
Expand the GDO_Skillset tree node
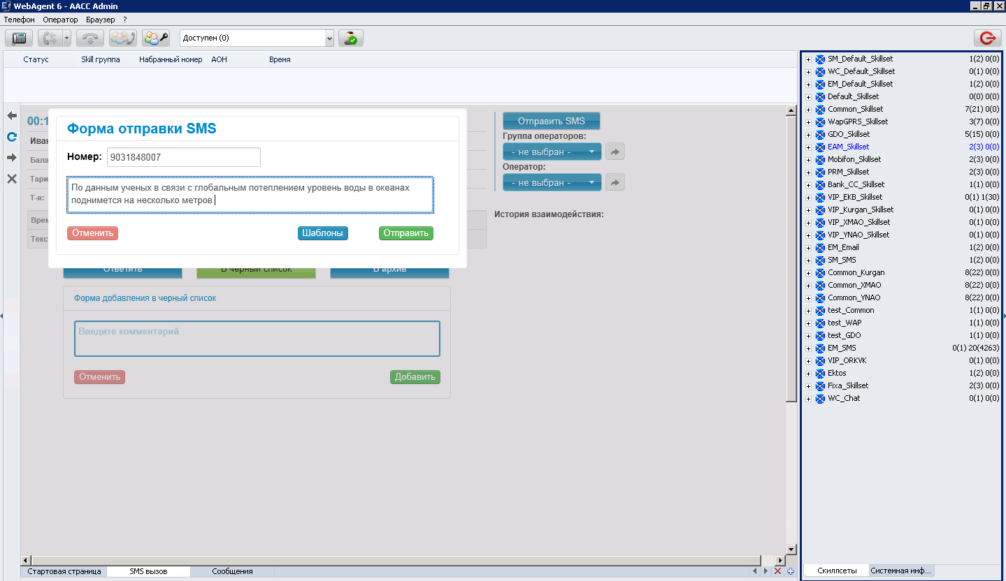(x=808, y=135)
